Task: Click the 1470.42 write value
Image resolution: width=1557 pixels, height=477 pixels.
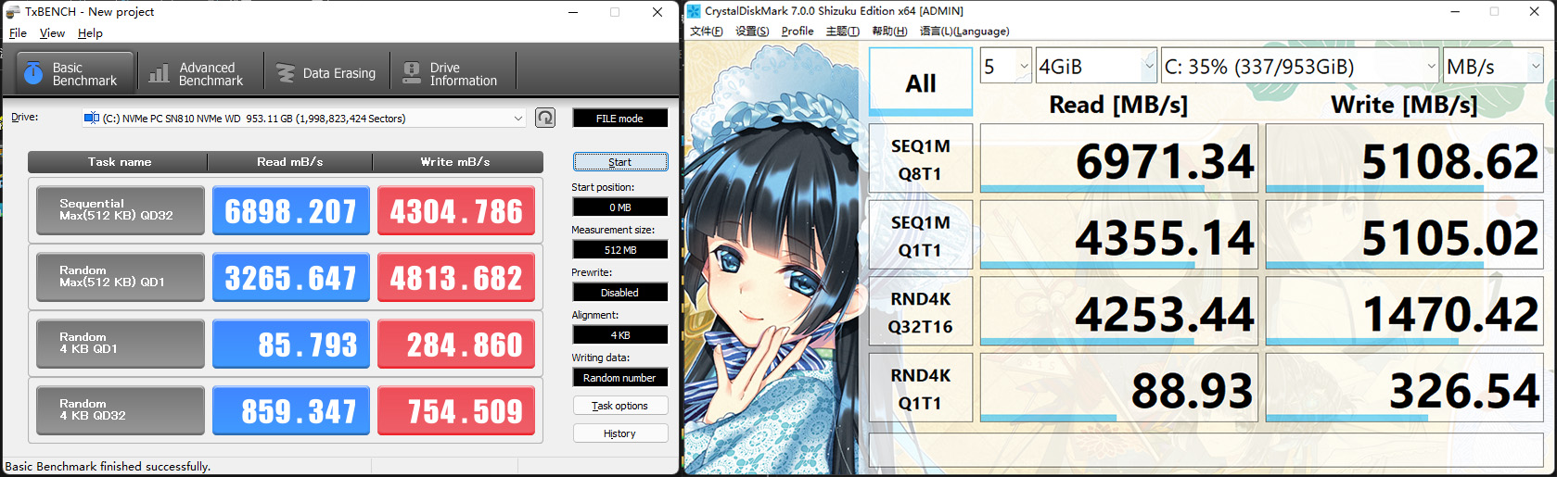Action: tap(1404, 312)
